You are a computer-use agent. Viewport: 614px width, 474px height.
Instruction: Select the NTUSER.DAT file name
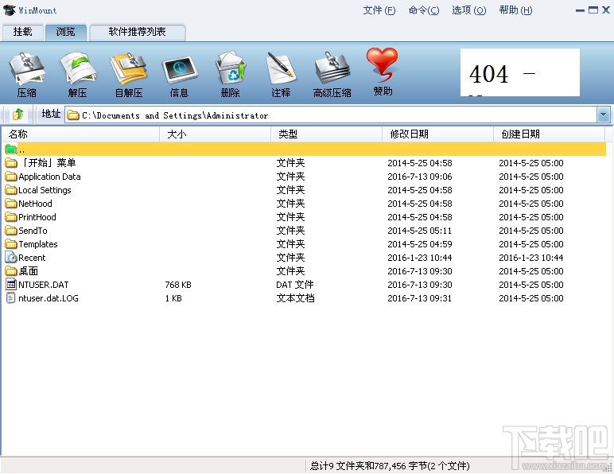[44, 285]
